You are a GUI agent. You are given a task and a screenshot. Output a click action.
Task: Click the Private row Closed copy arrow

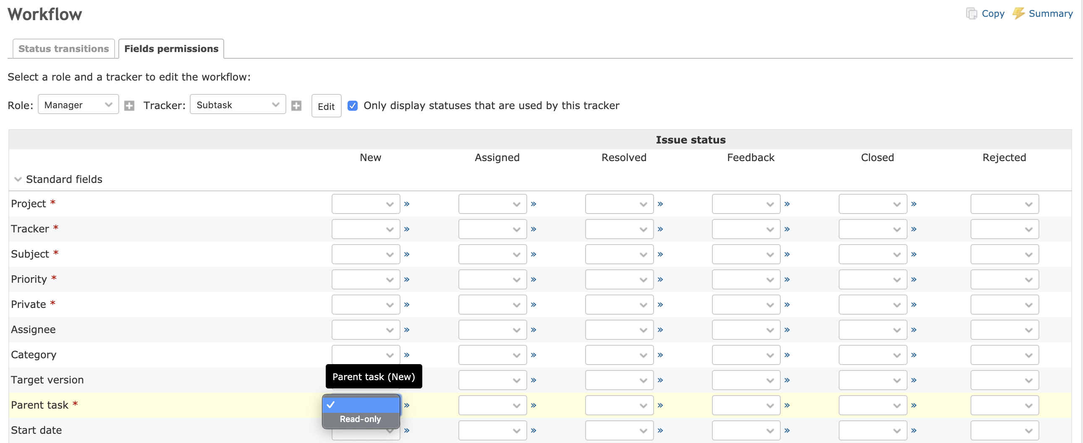pyautogui.click(x=913, y=305)
